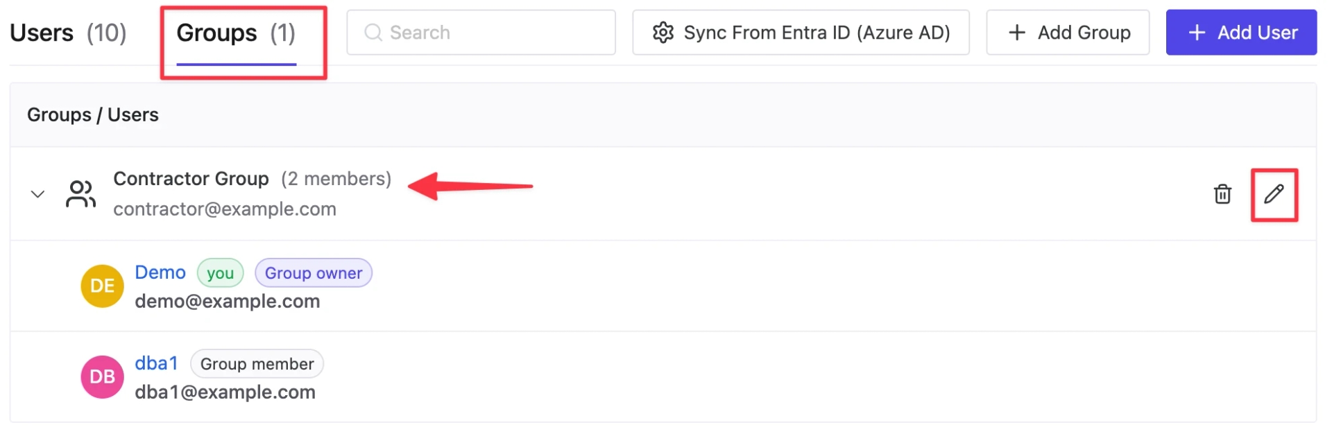Click the gear icon in Sync button
The image size is (1332, 443).
coord(663,33)
